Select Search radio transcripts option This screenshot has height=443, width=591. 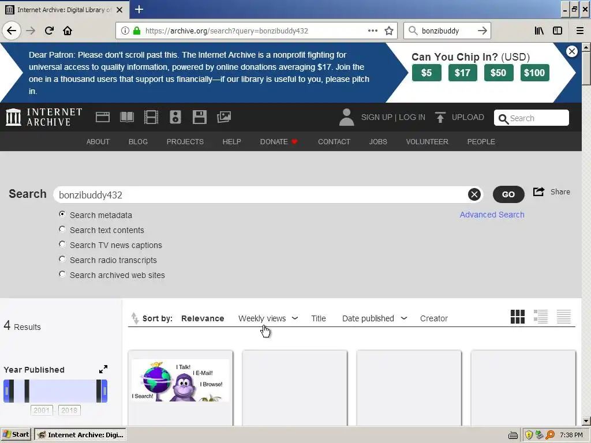click(62, 259)
